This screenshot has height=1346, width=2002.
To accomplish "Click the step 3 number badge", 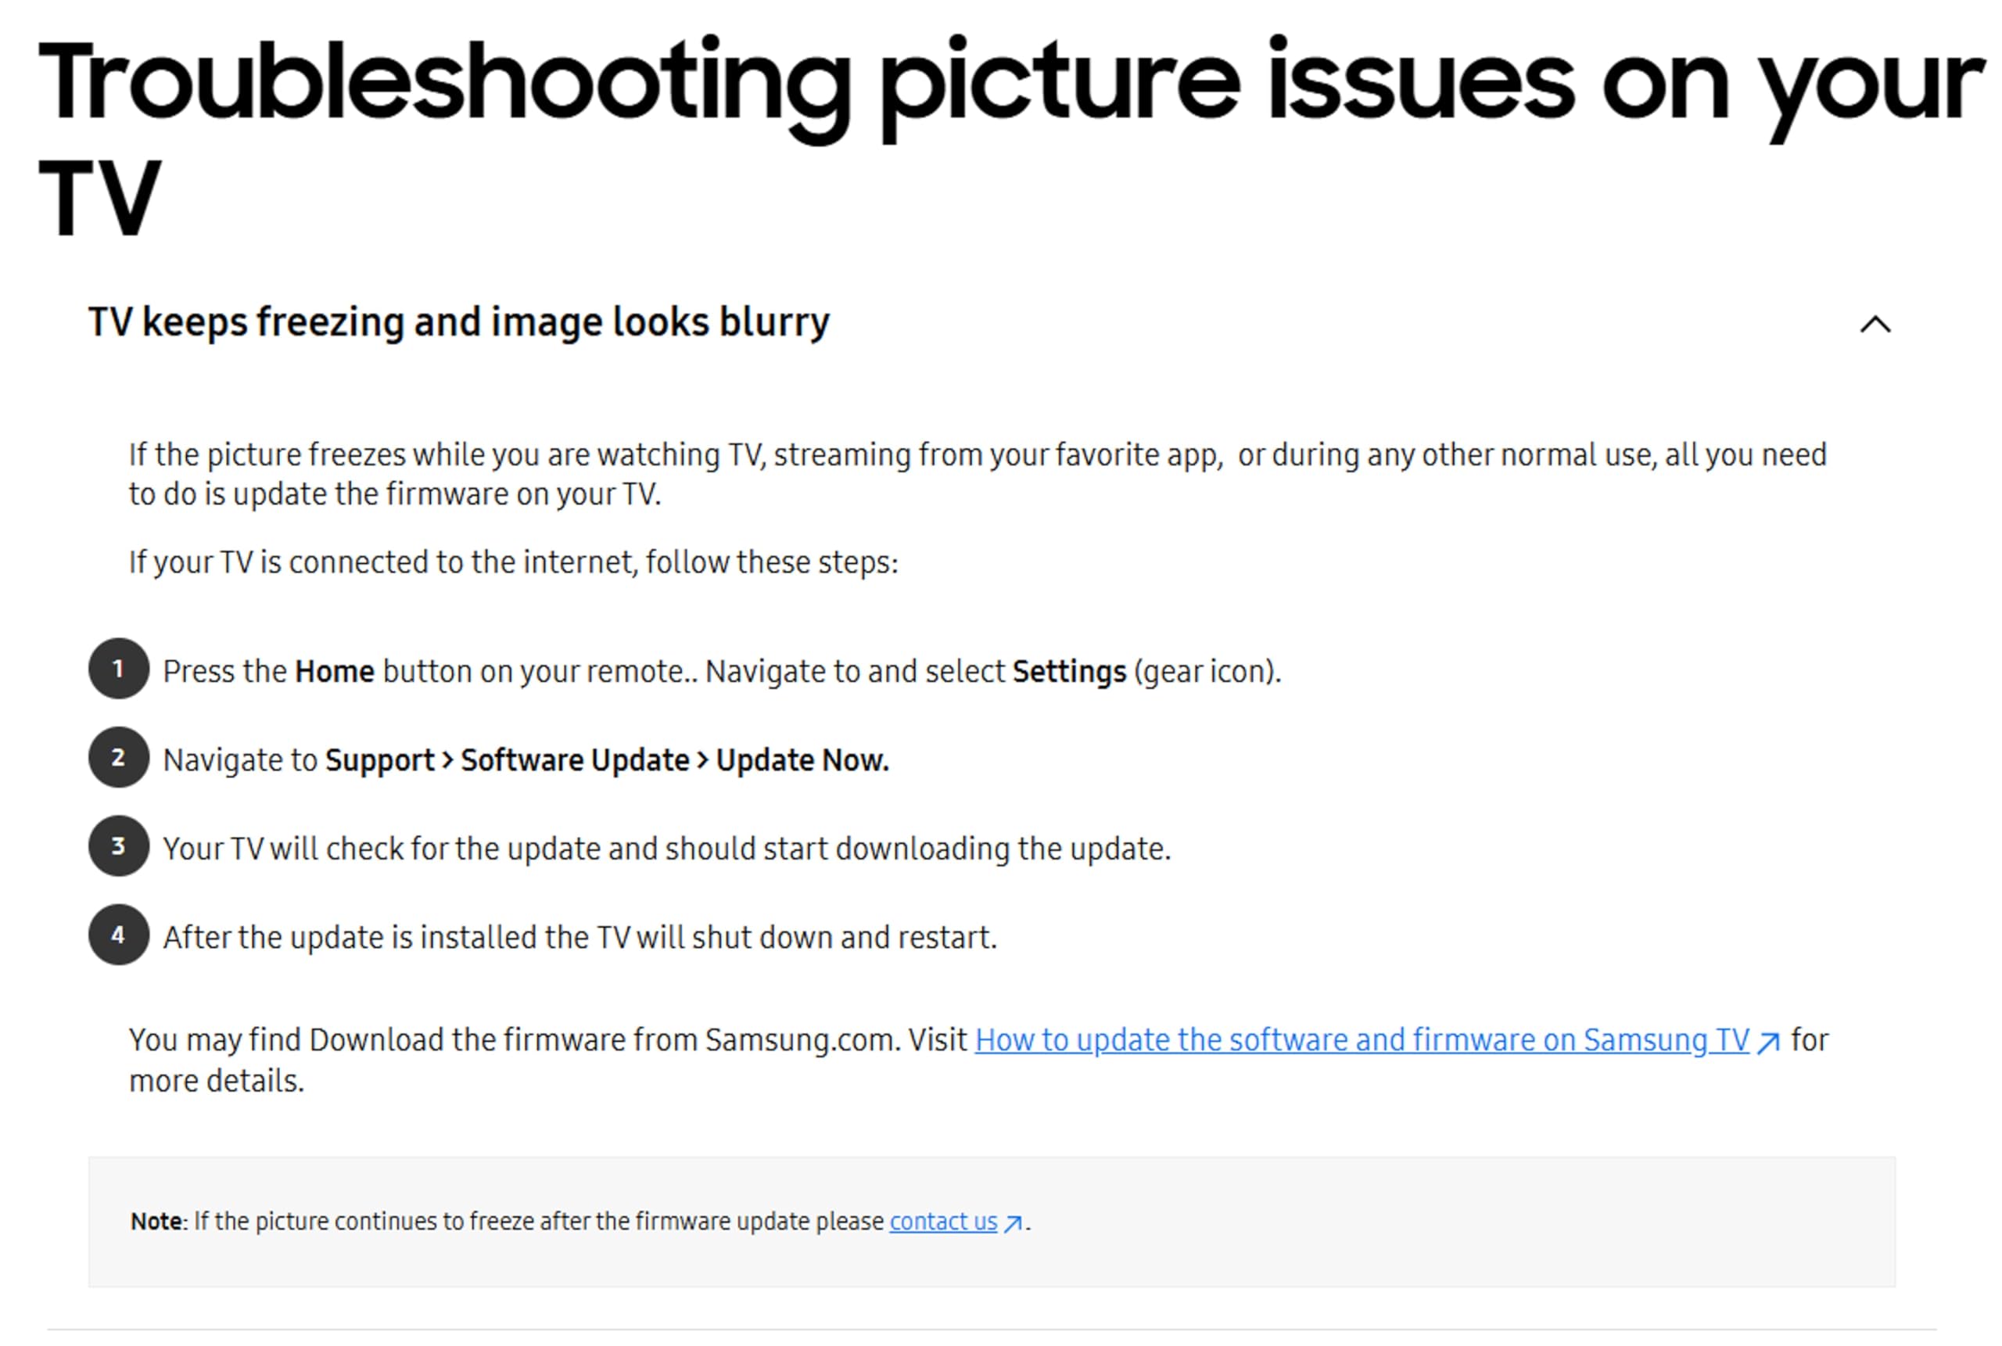I will pos(118,845).
